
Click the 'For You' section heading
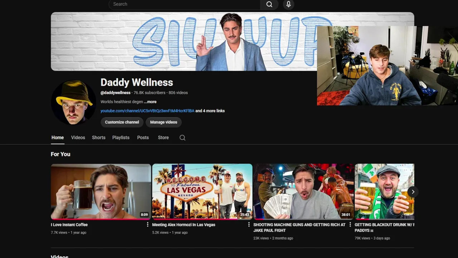coord(60,154)
